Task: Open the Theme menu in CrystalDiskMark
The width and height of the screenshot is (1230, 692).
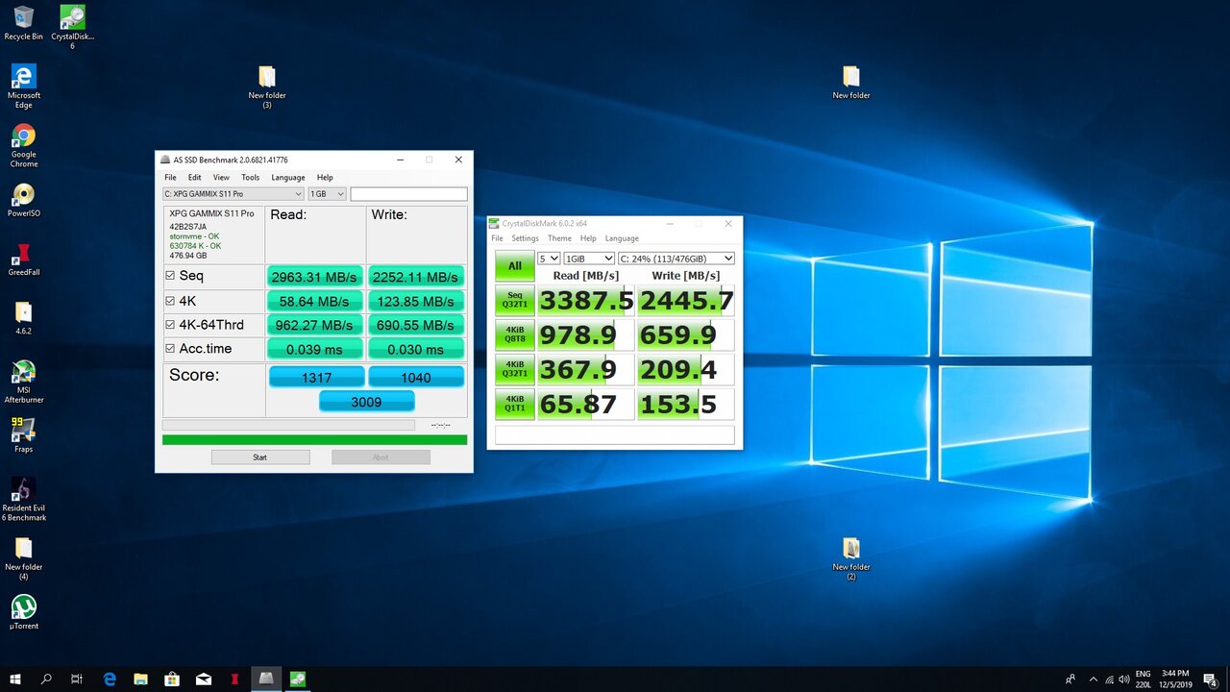Action: pos(559,238)
